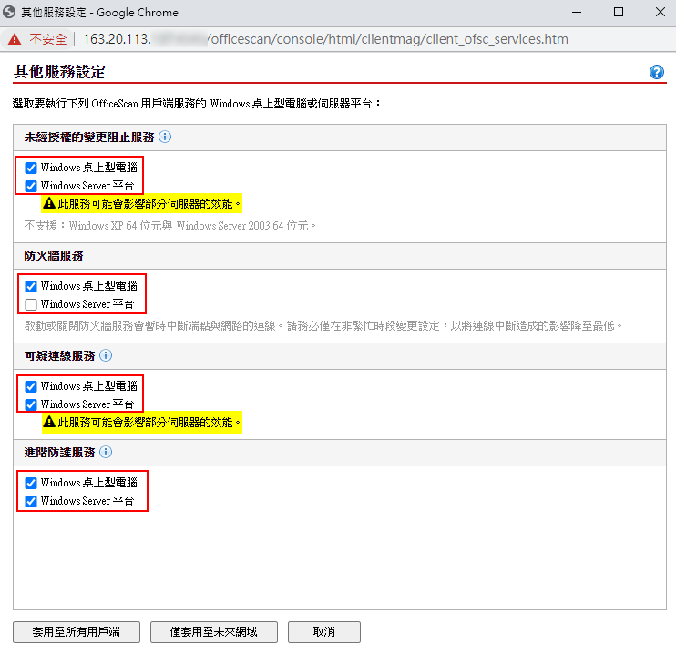The width and height of the screenshot is (676, 655).
Task: Uncheck Windows 桌上型電腦 under 未經授權的變更阻止服務
Action: (31, 168)
